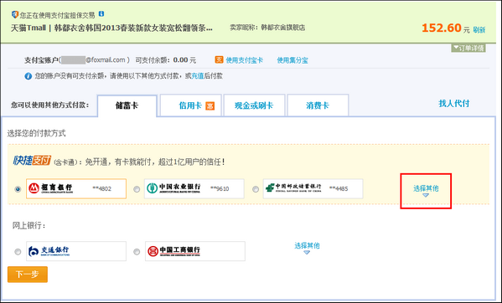Select the 中国邮政储蓄银行 card ending 4485 box
Viewport: 502px width, 303px height.
tap(313, 188)
